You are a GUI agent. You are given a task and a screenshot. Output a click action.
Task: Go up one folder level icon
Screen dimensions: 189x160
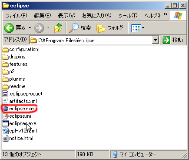pyautogui.click(x=58, y=27)
